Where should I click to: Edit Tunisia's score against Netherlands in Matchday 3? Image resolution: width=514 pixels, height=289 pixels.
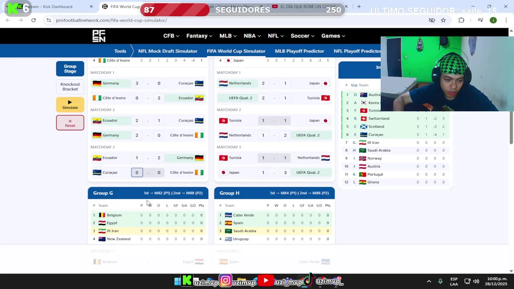(263, 158)
